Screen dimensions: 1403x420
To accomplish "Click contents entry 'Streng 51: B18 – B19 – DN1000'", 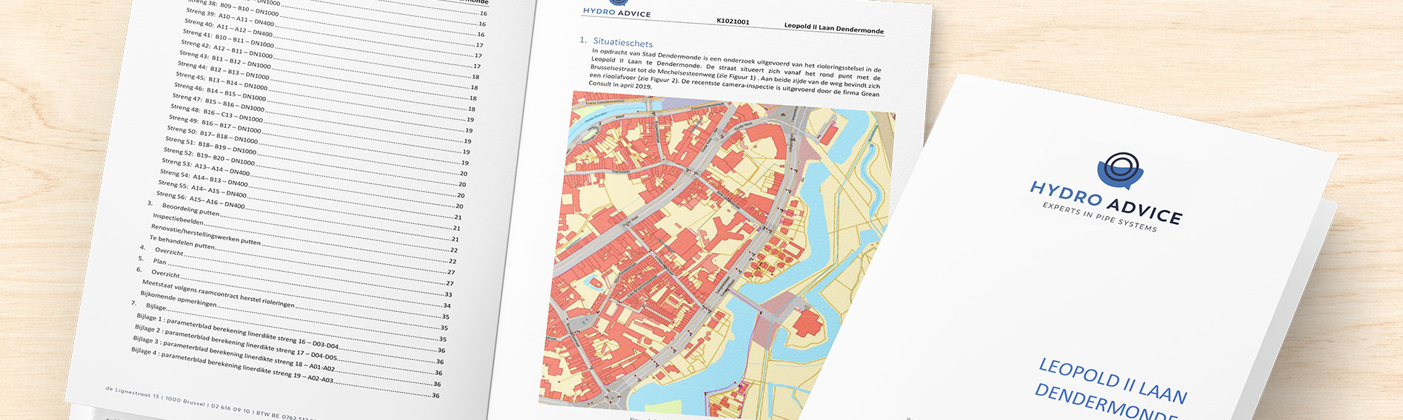I will pyautogui.click(x=210, y=145).
